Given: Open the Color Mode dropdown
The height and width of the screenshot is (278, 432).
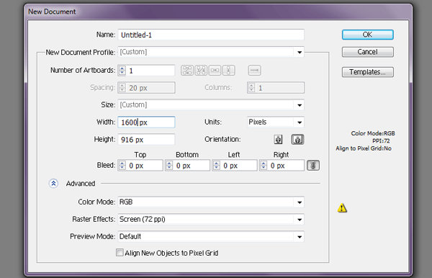Looking at the screenshot, I should (211, 202).
